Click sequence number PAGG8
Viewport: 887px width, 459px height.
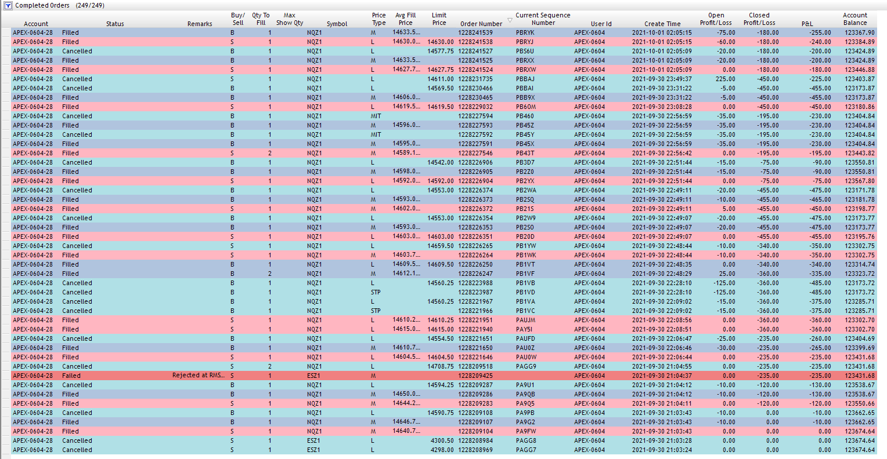pyautogui.click(x=525, y=440)
